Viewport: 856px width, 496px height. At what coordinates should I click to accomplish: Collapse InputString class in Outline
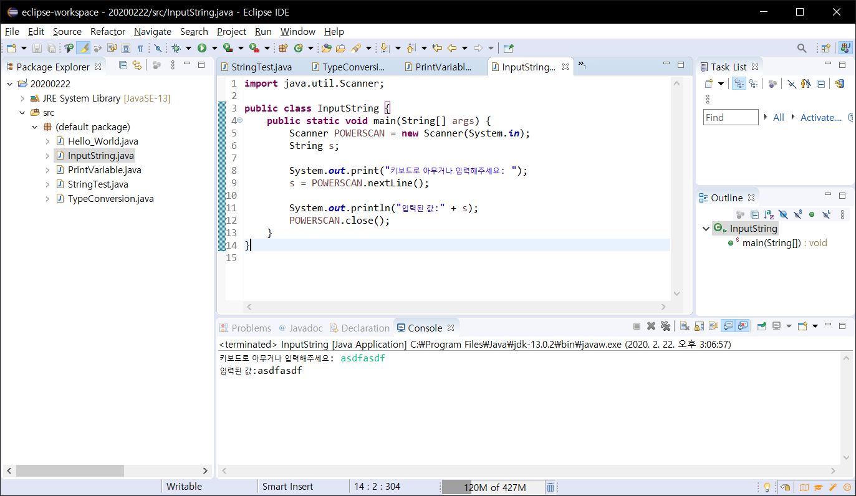[x=706, y=229]
